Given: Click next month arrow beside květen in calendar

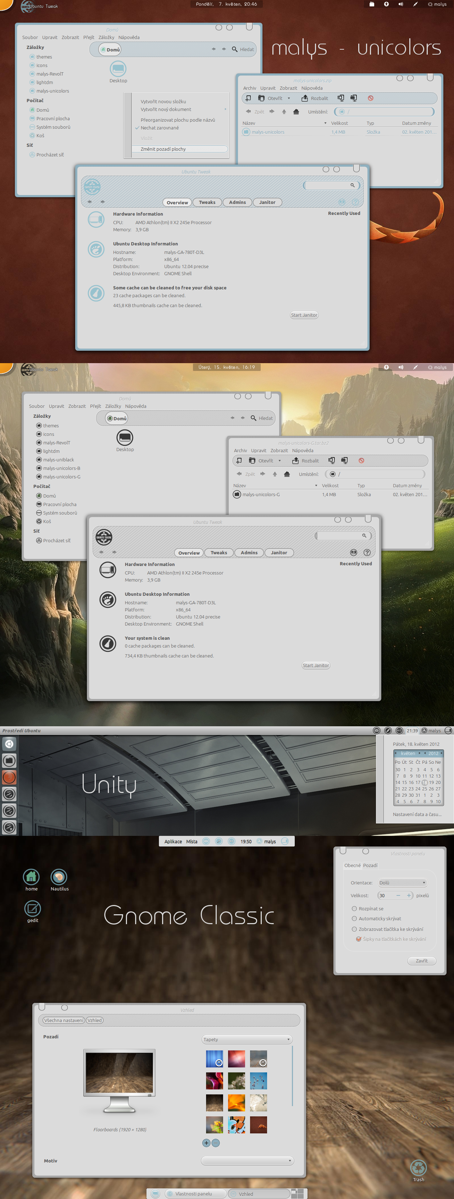Looking at the screenshot, I should [x=420, y=753].
